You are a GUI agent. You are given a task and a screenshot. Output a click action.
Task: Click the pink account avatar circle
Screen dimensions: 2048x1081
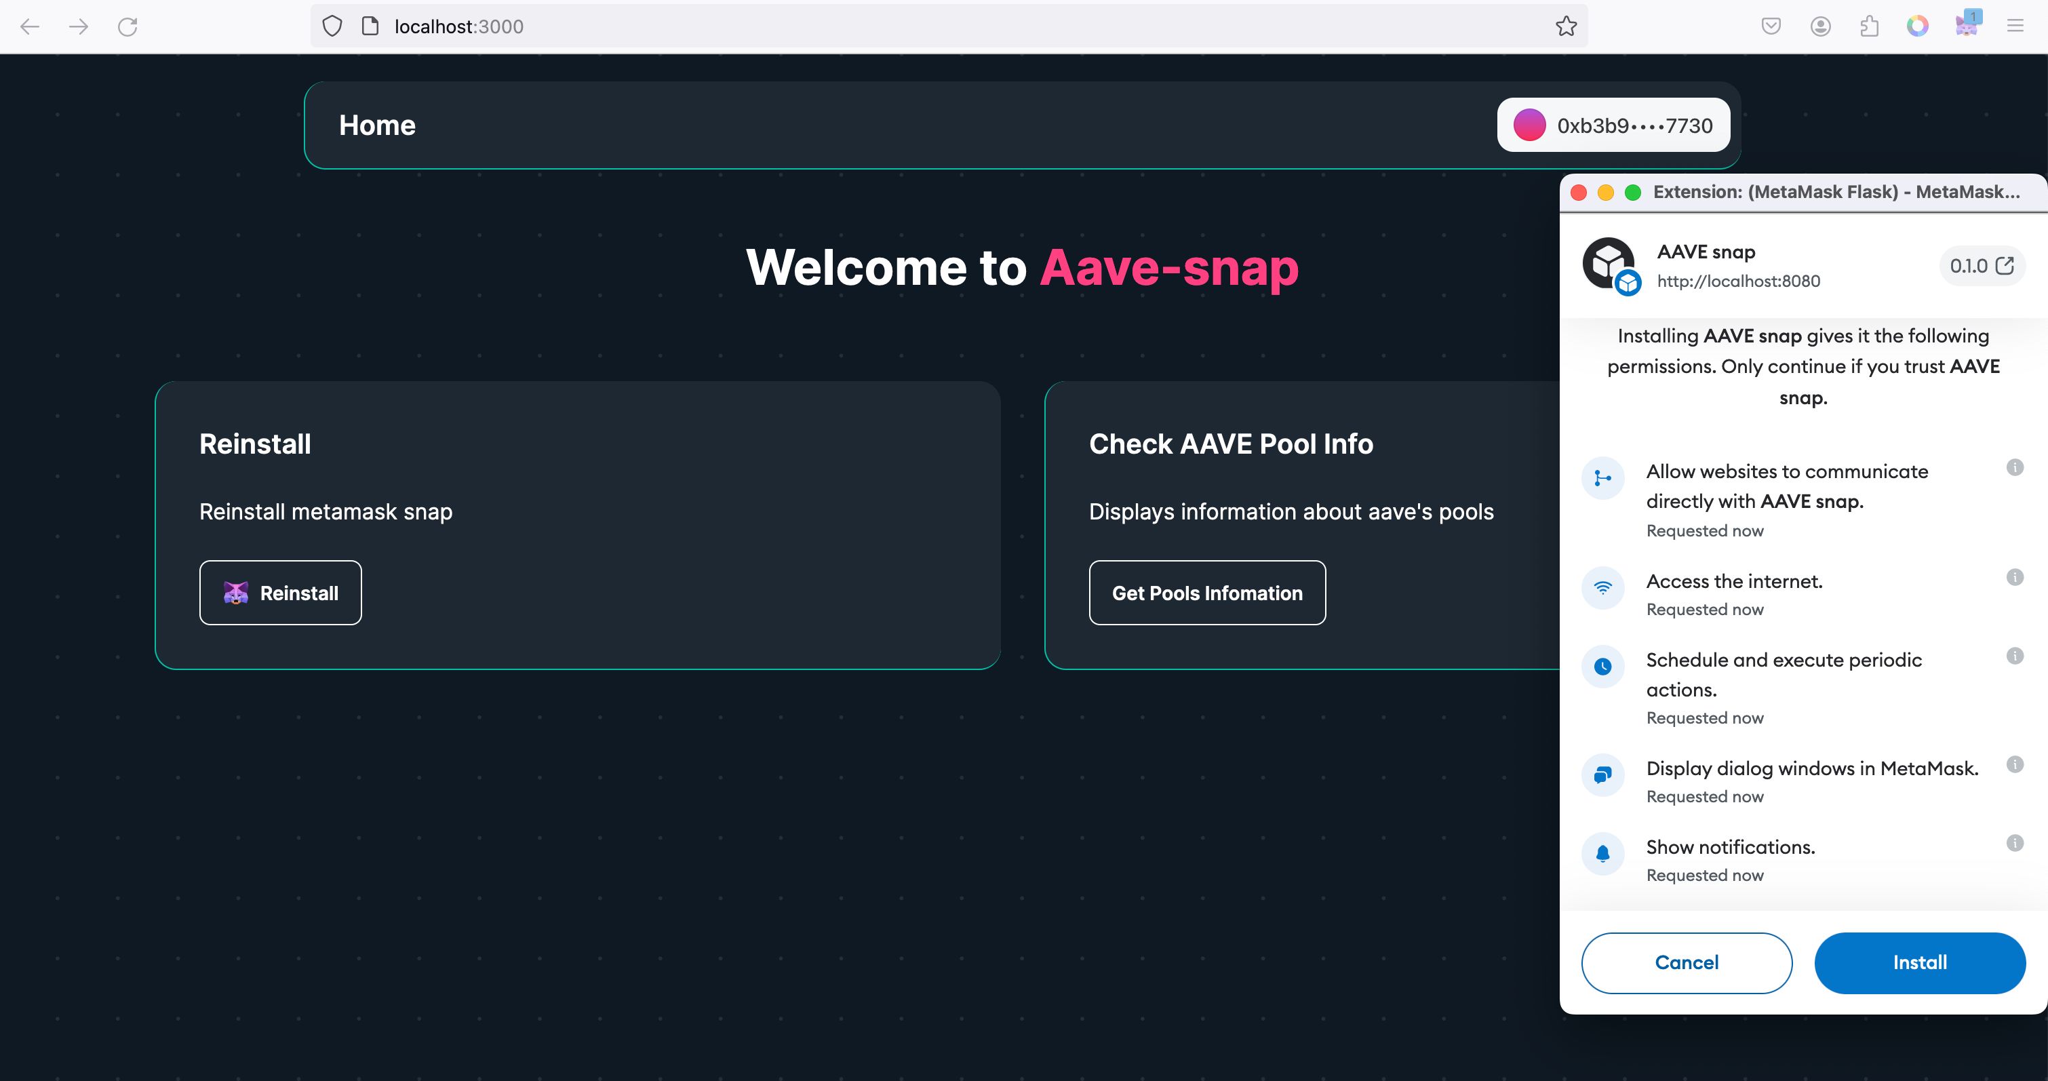pos(1529,125)
